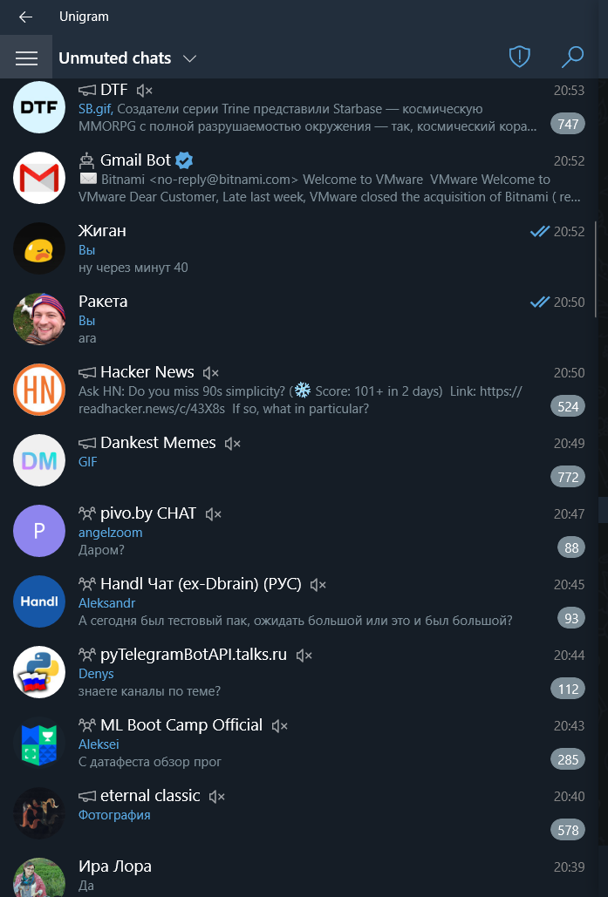Open Жиган chat via its avatar
The width and height of the screenshot is (608, 897).
pyautogui.click(x=38, y=248)
